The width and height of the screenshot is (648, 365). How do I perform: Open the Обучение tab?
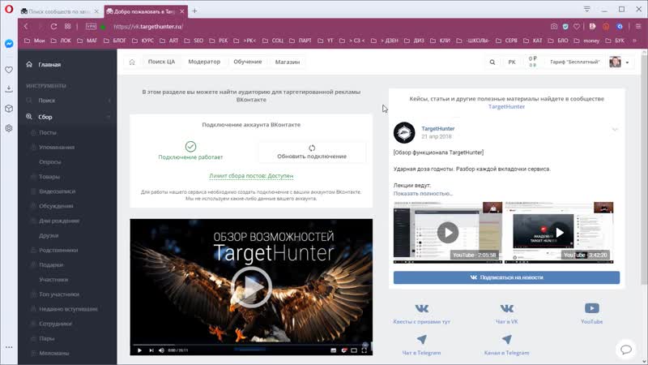[248, 62]
